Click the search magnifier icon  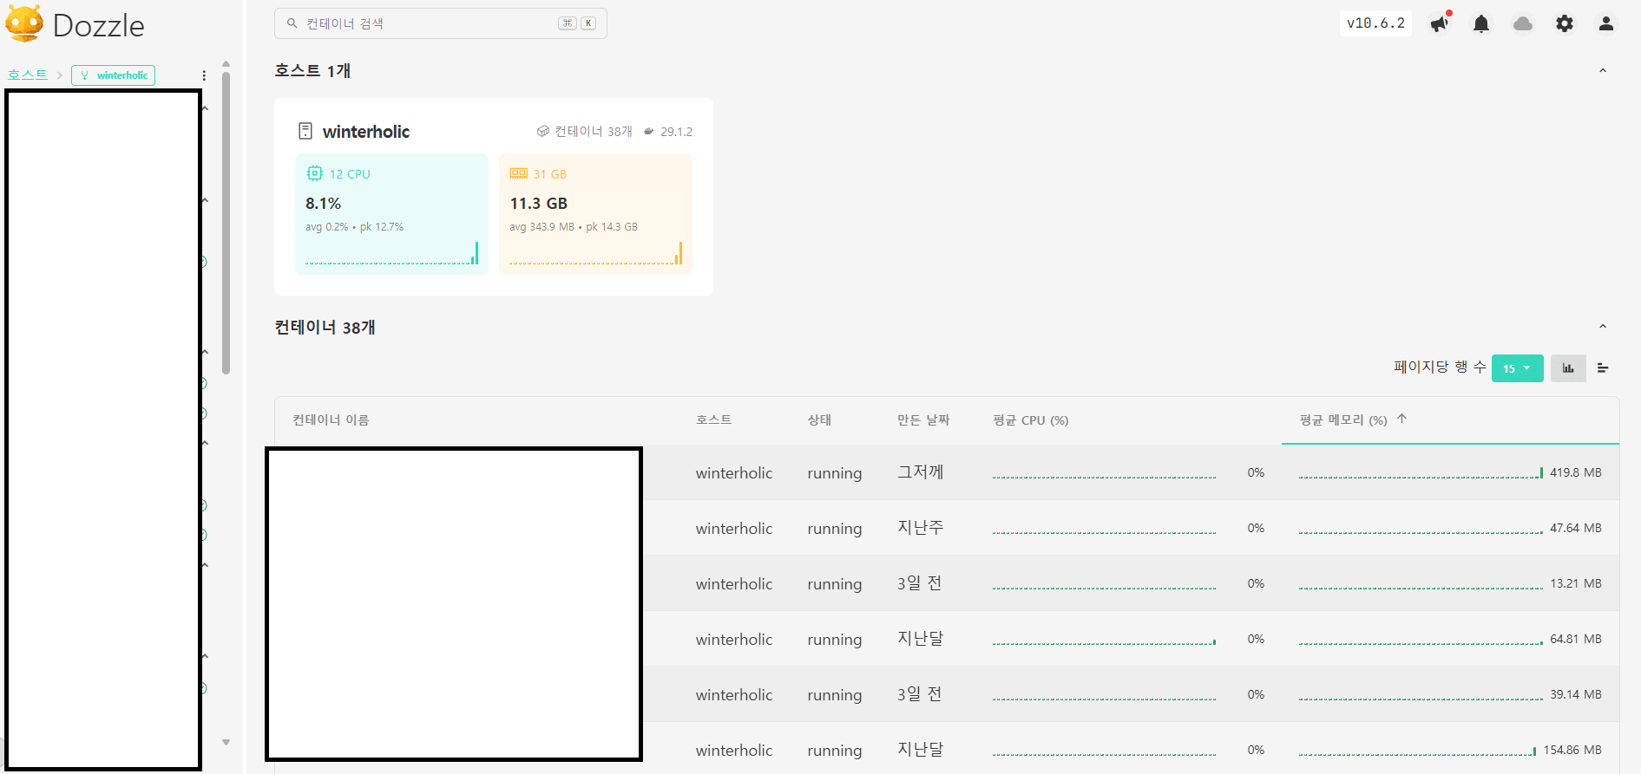pyautogui.click(x=292, y=23)
